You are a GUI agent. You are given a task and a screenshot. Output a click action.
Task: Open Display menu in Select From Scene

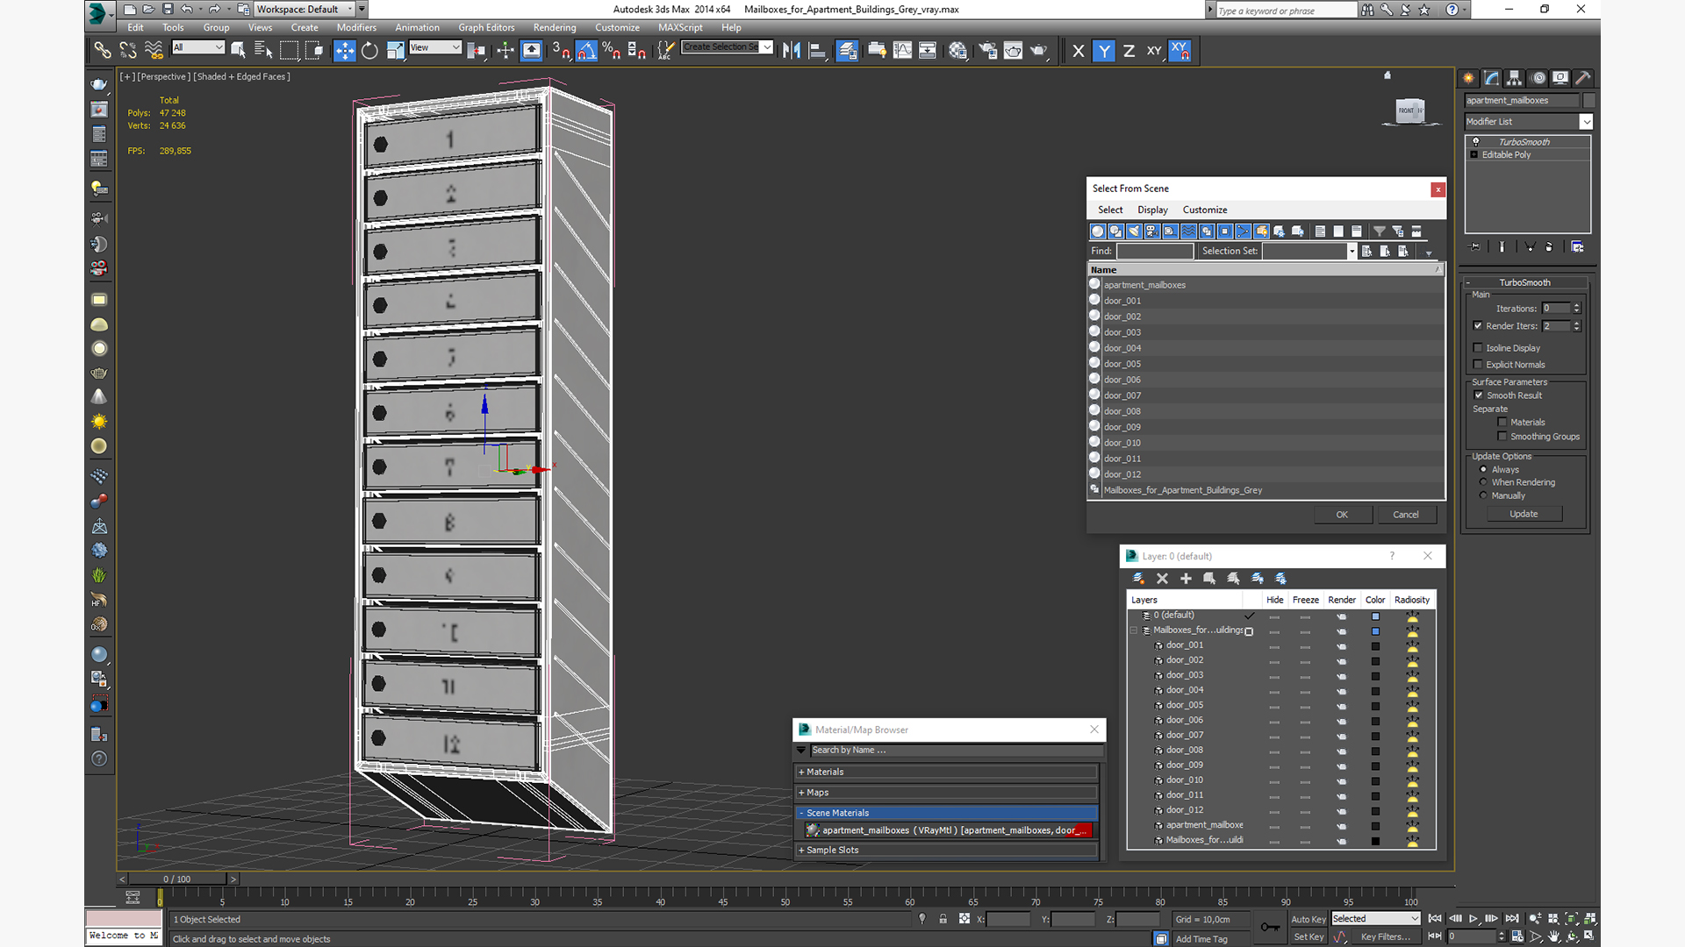pos(1152,210)
